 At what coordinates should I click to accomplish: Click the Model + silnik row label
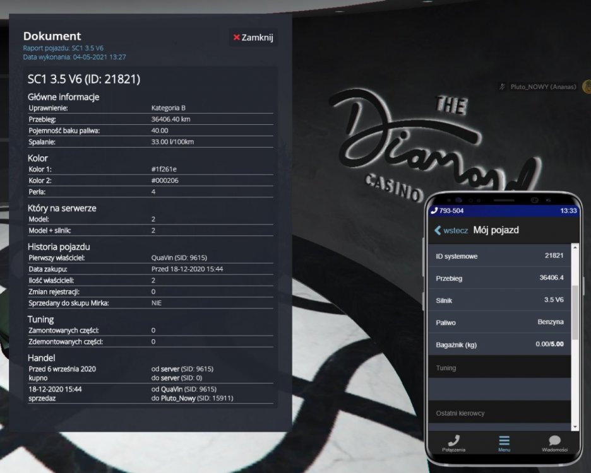50,230
